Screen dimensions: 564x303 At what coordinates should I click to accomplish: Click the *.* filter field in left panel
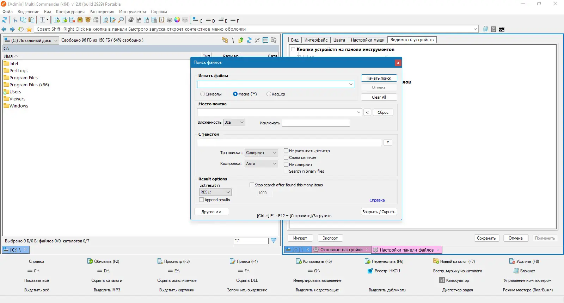click(251, 241)
